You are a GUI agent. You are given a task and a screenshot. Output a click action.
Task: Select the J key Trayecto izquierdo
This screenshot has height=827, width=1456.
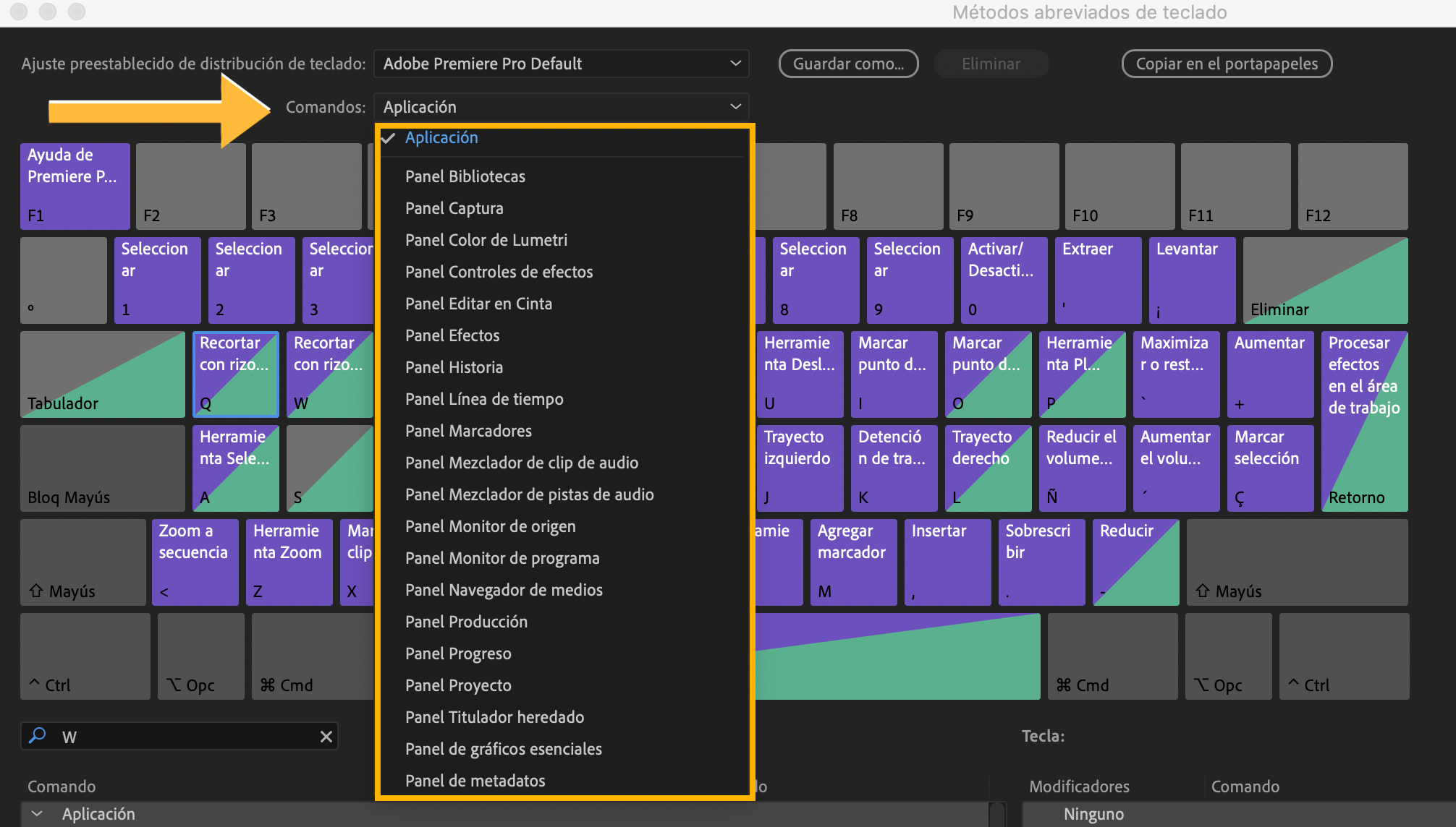[x=800, y=468]
